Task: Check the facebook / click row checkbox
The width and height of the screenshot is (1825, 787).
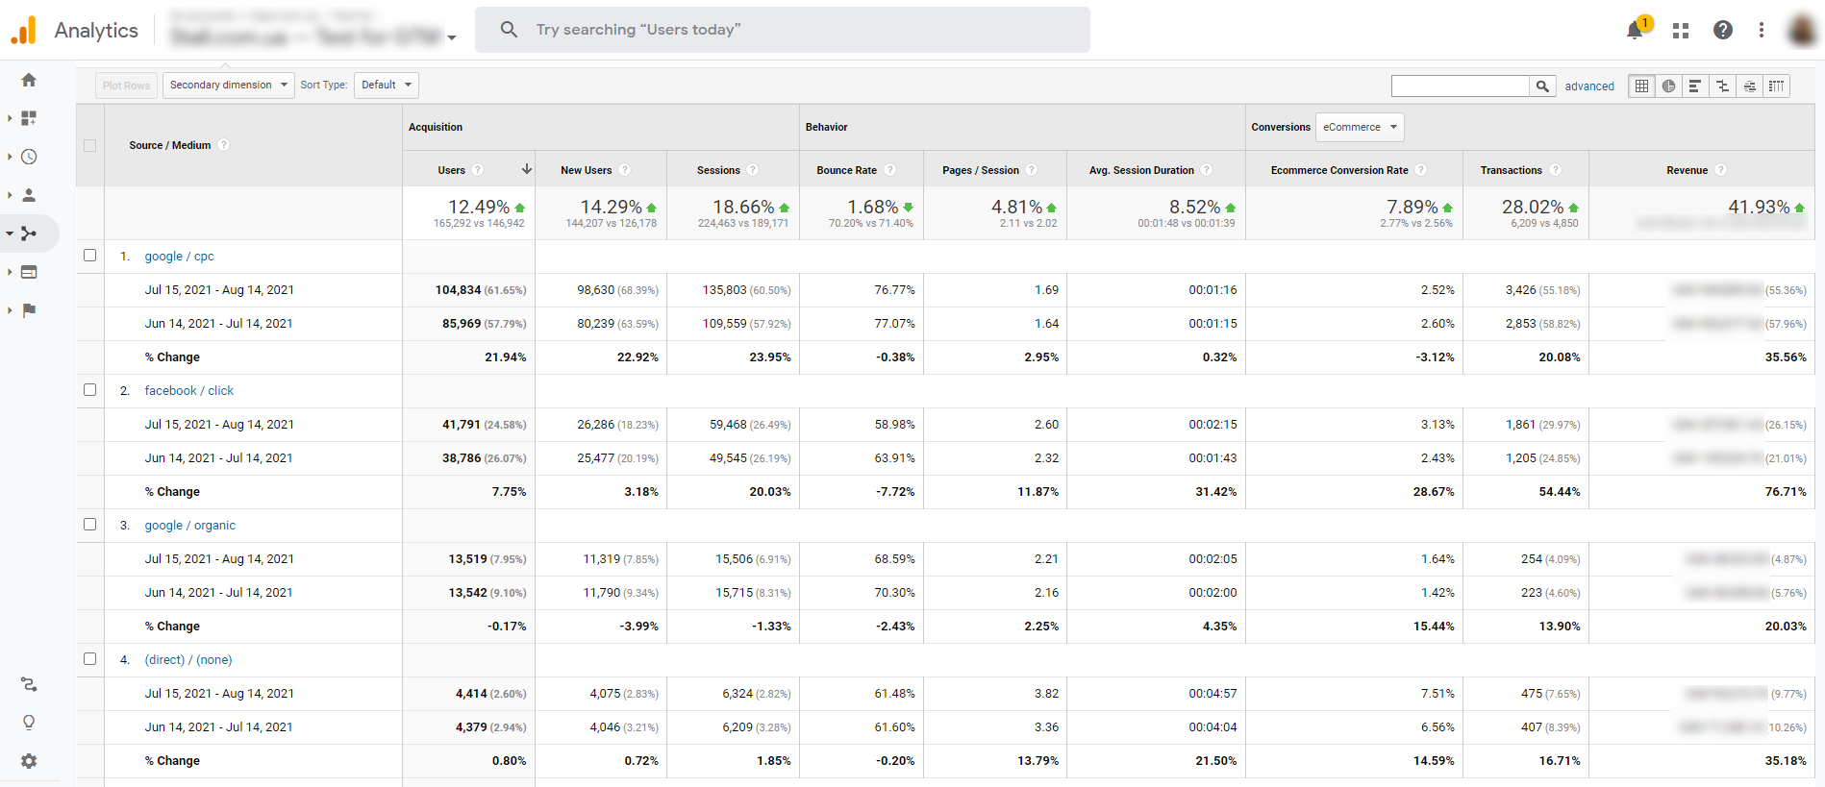Action: 90,390
